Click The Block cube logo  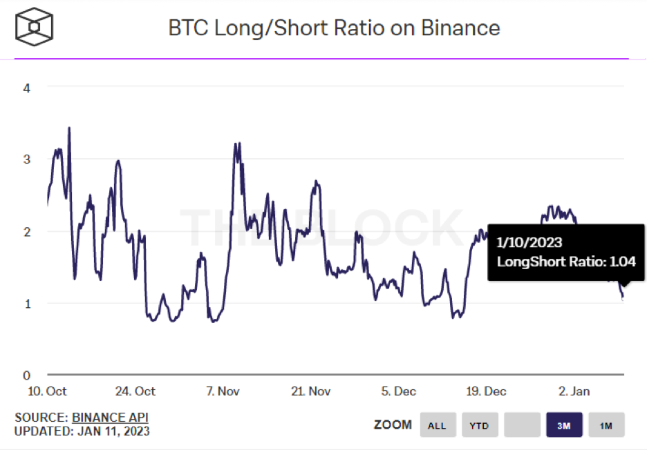pos(34,28)
